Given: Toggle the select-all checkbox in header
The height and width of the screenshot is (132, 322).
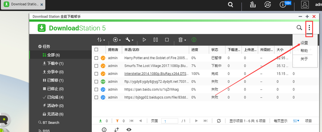Looking at the screenshot, I should tap(96, 50).
